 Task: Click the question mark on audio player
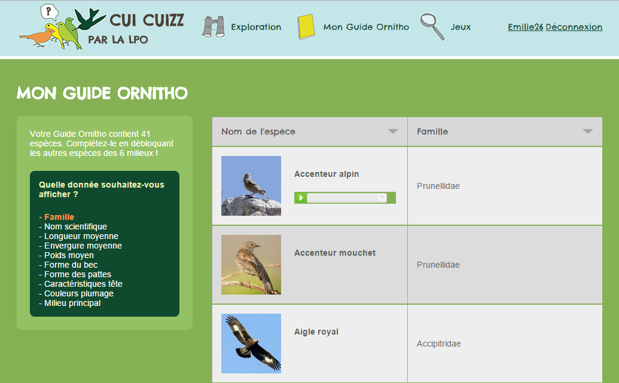pyautogui.click(x=382, y=198)
